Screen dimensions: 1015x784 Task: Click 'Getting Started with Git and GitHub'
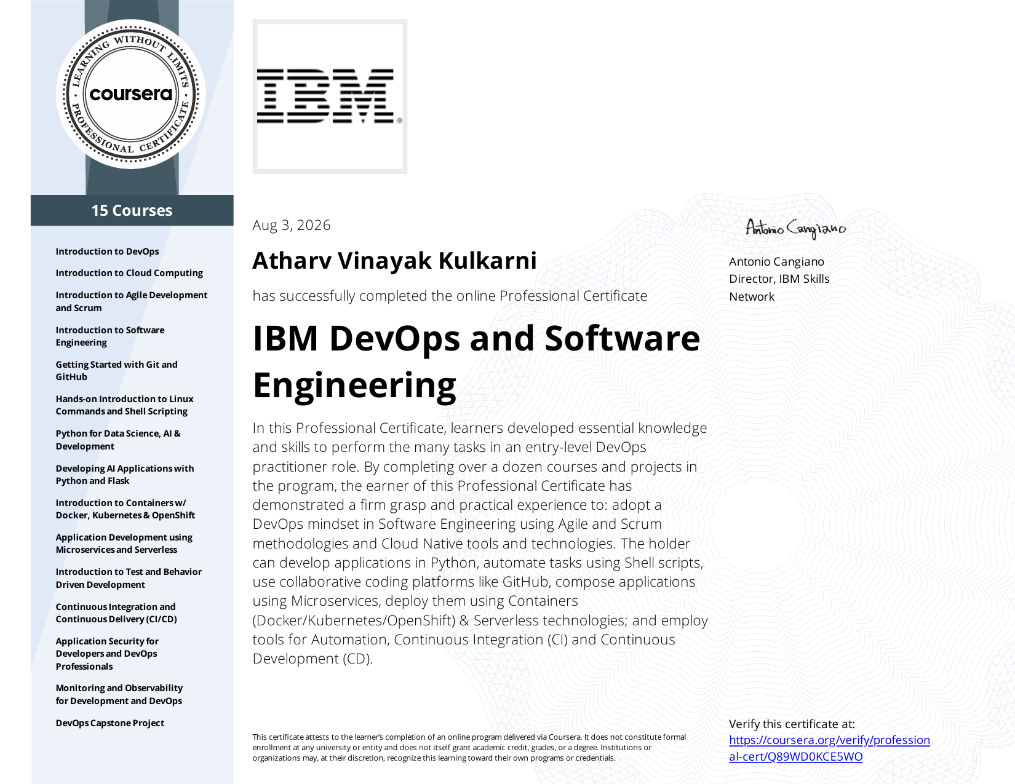[x=116, y=371]
